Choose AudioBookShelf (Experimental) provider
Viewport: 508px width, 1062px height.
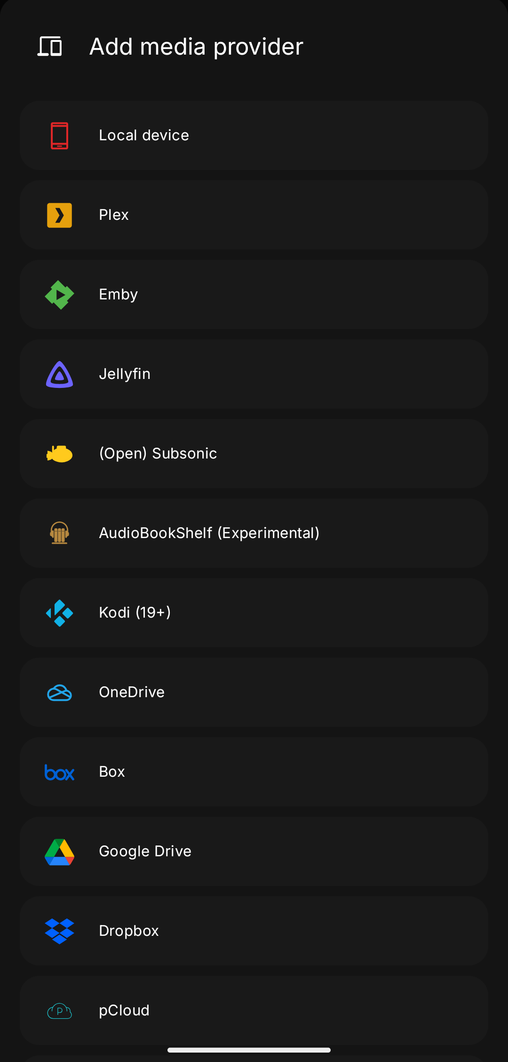point(254,533)
